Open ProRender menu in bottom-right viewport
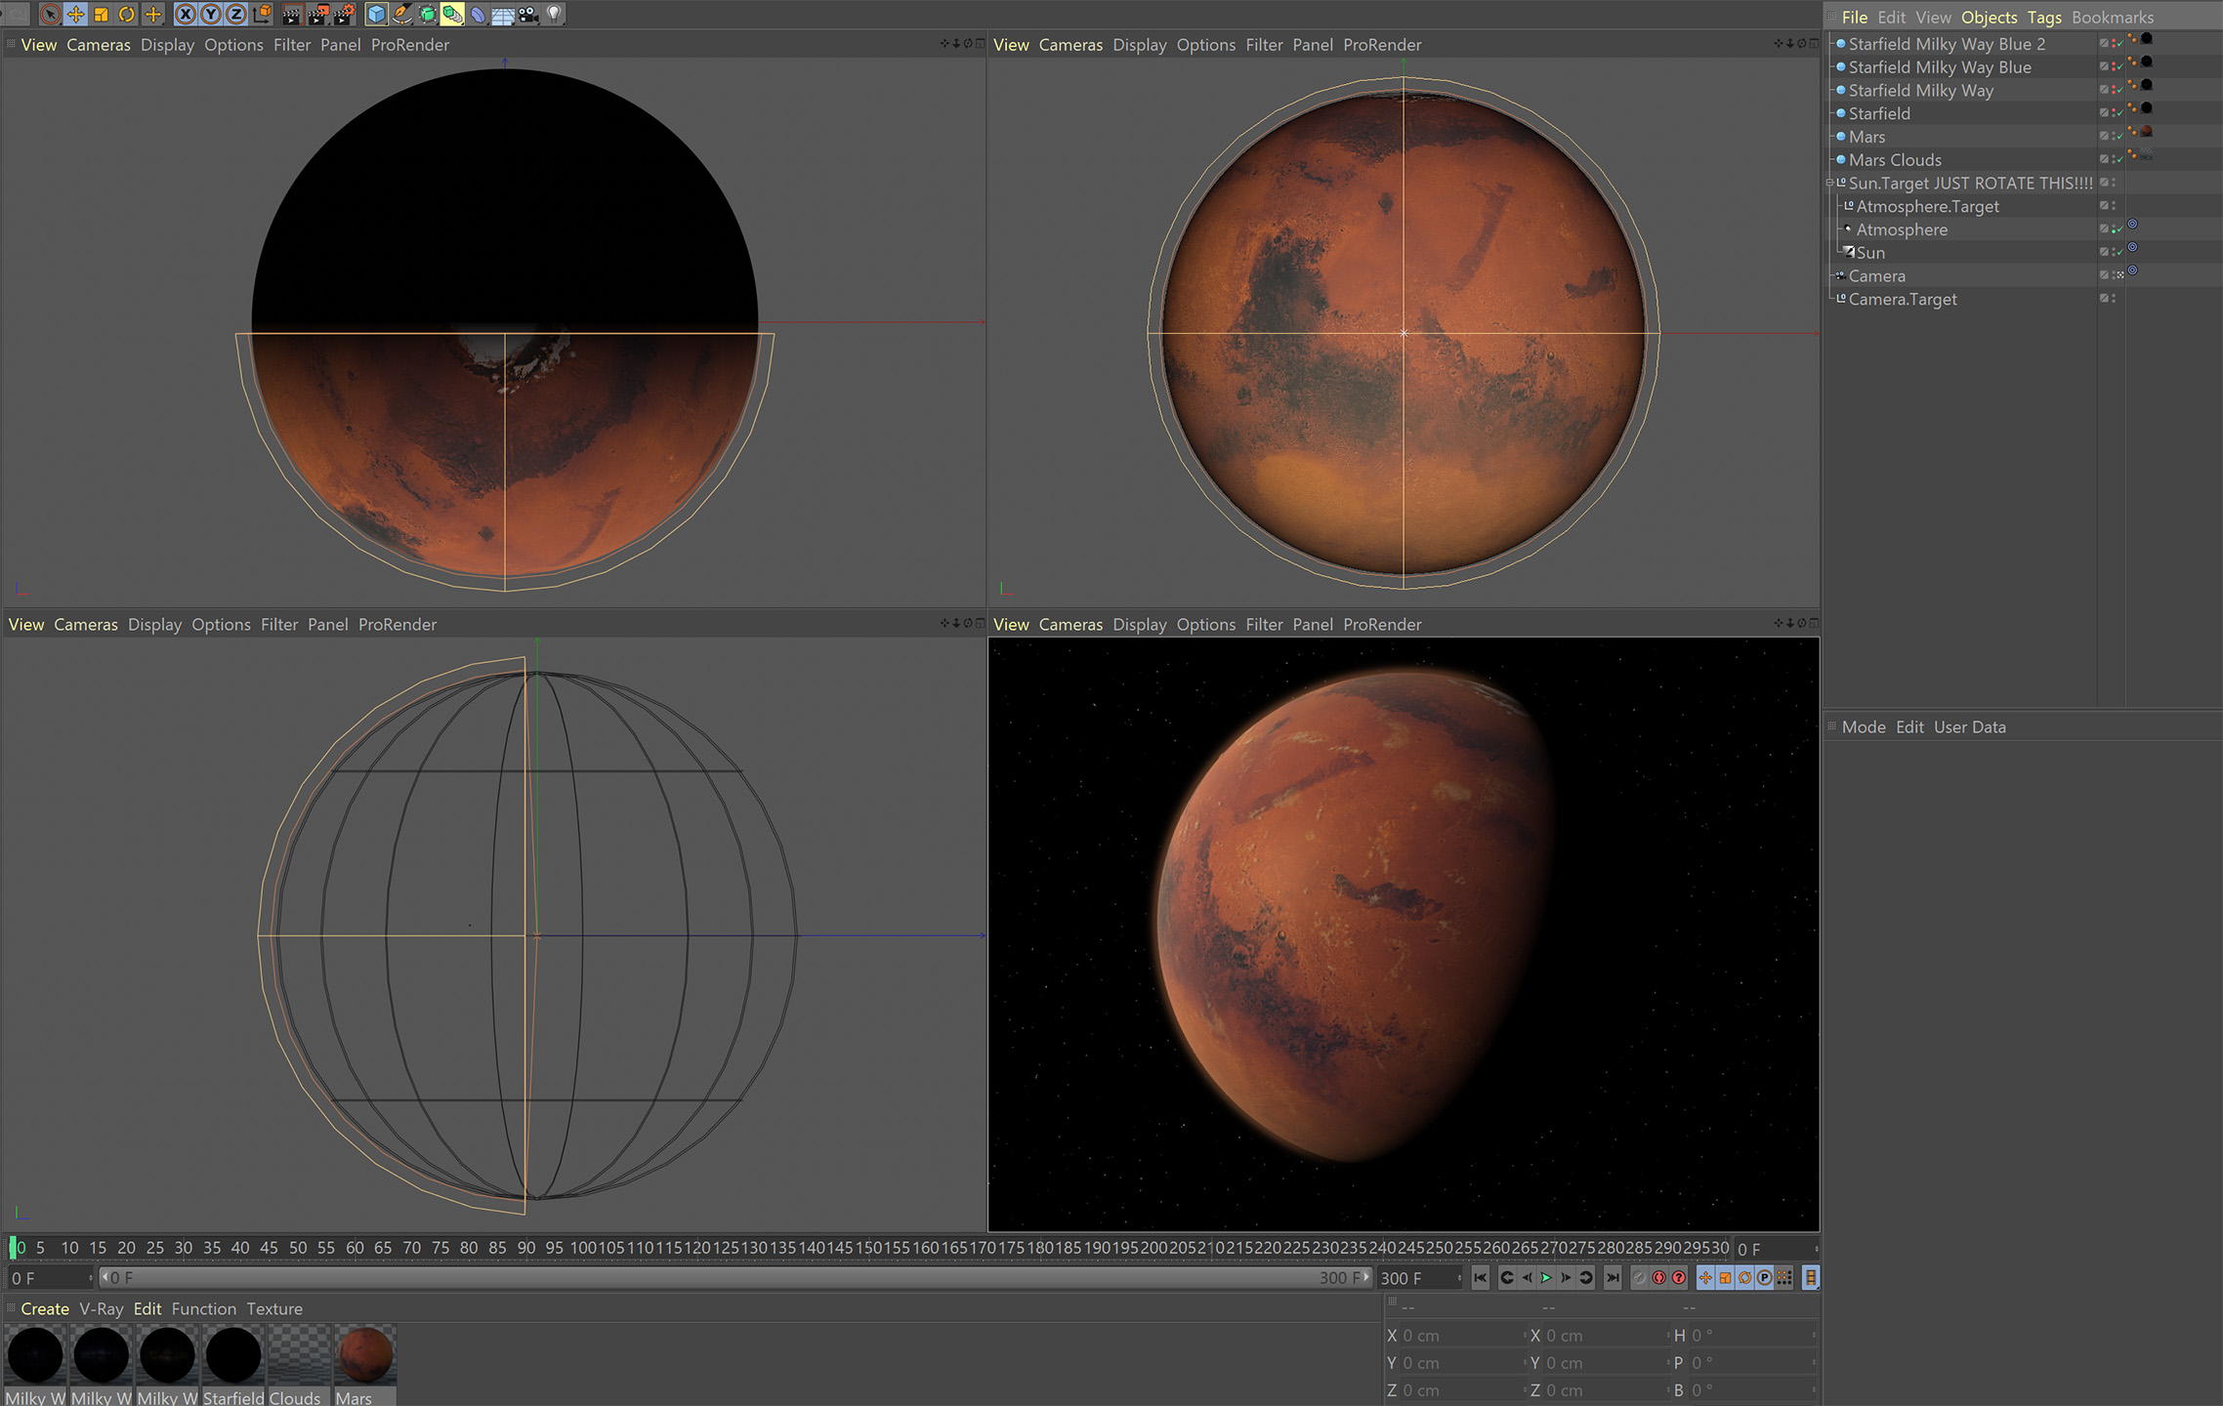Screen dimensions: 2223x1406 [x=1381, y=625]
